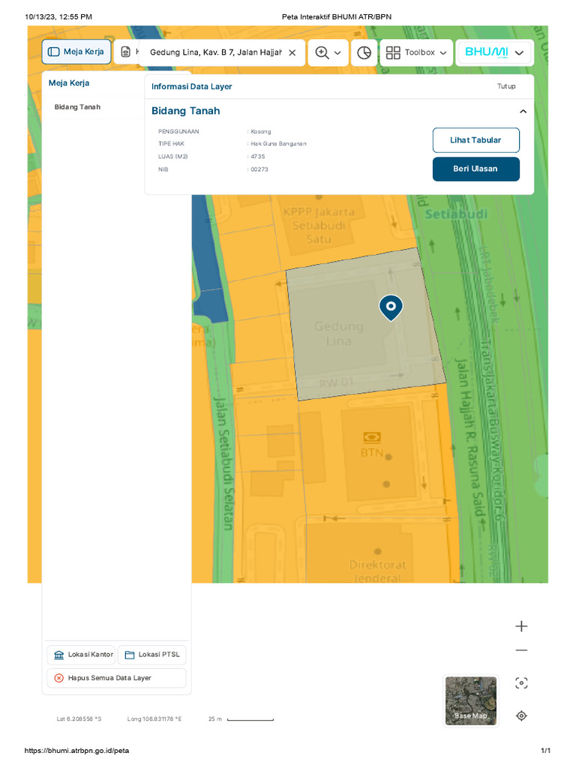Click the NIB value 00273
The height and width of the screenshot is (768, 576).
click(x=259, y=169)
